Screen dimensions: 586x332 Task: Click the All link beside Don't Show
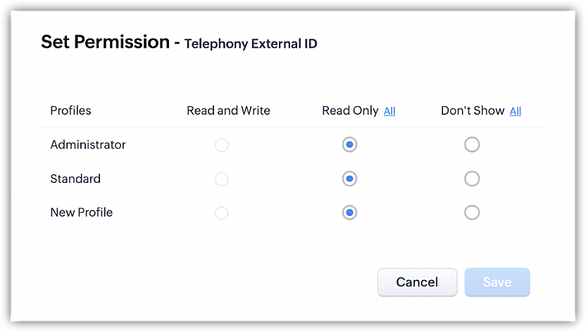click(516, 111)
